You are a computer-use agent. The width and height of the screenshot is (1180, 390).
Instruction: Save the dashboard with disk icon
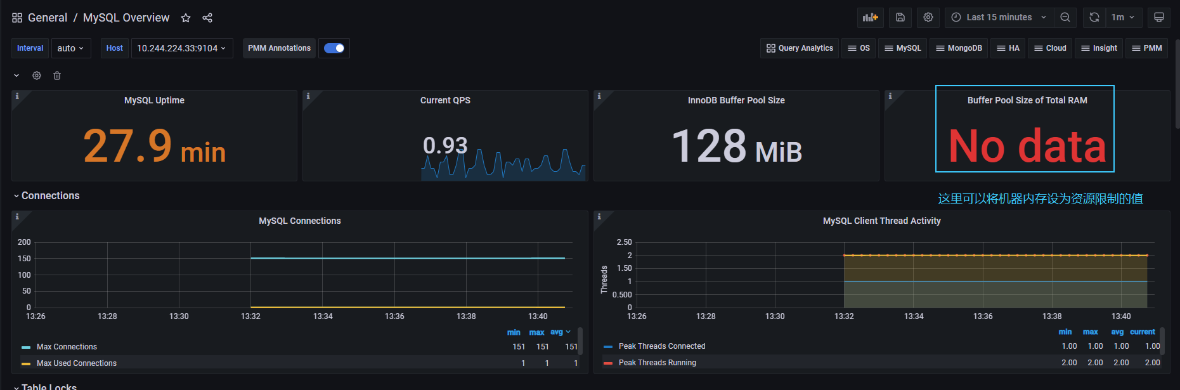coord(900,17)
